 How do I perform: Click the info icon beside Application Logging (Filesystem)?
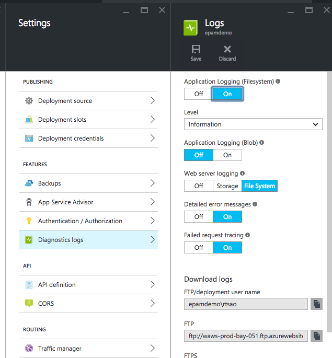click(278, 82)
